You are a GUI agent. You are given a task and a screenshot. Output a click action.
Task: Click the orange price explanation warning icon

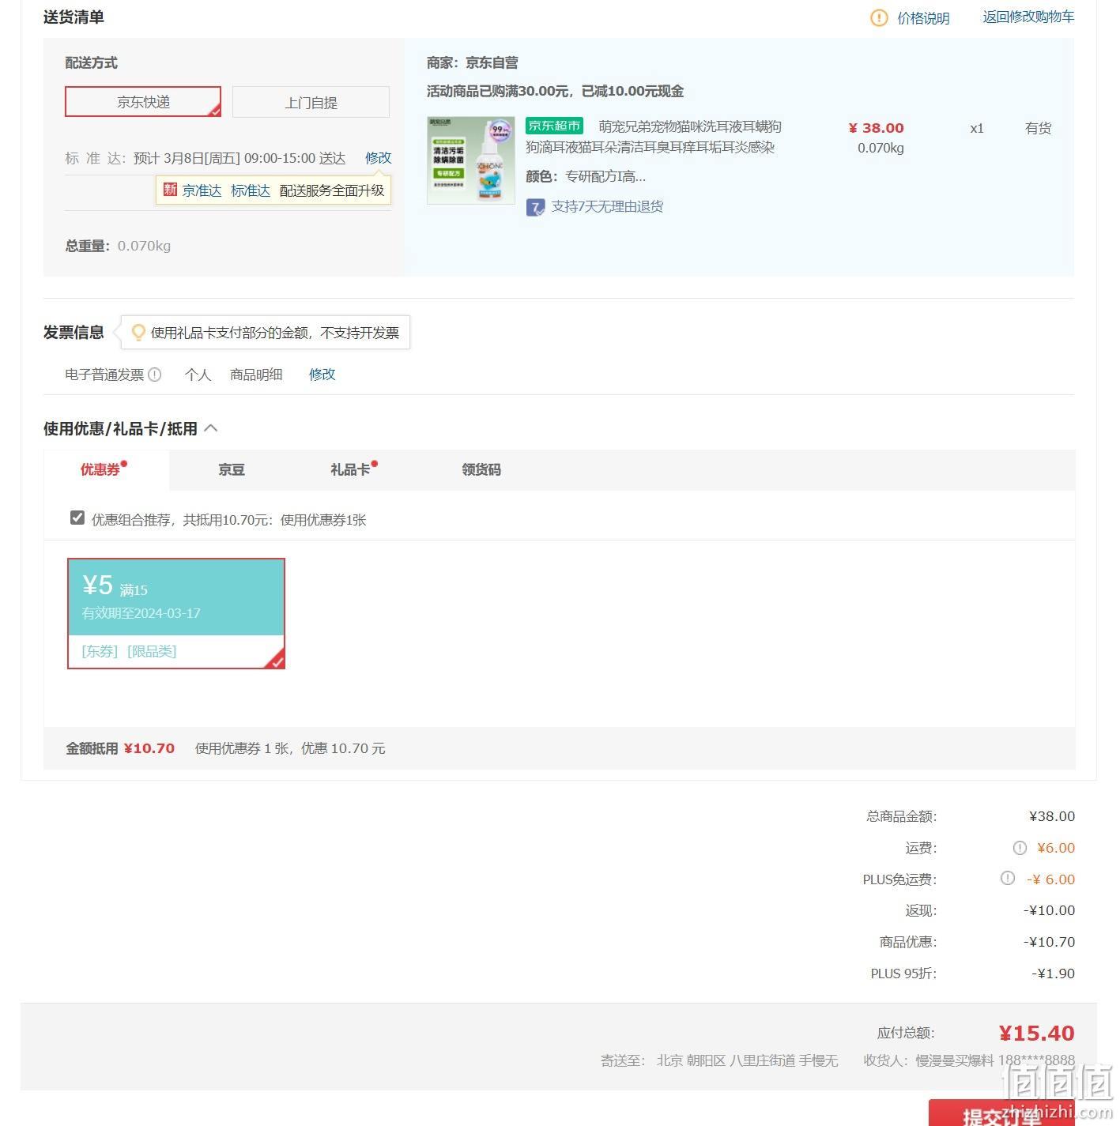click(879, 18)
